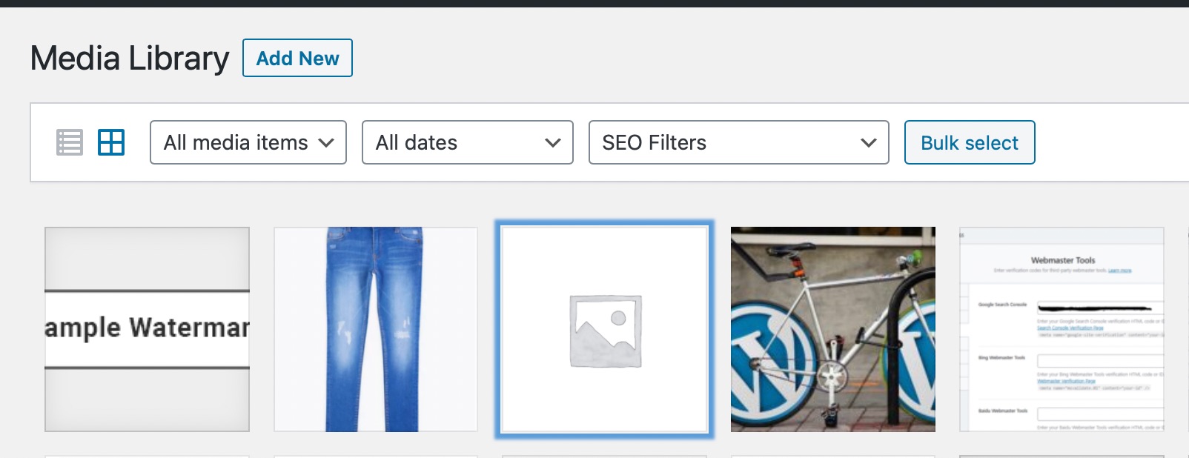This screenshot has width=1189, height=458.
Task: Click the chevron arrow beside SEO Filters
Action: 869,143
